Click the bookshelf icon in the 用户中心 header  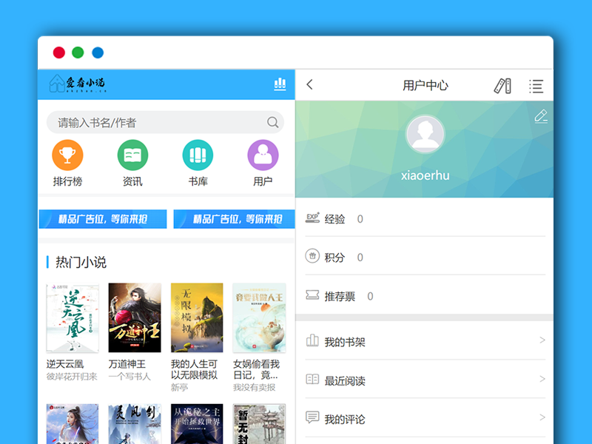pos(502,85)
